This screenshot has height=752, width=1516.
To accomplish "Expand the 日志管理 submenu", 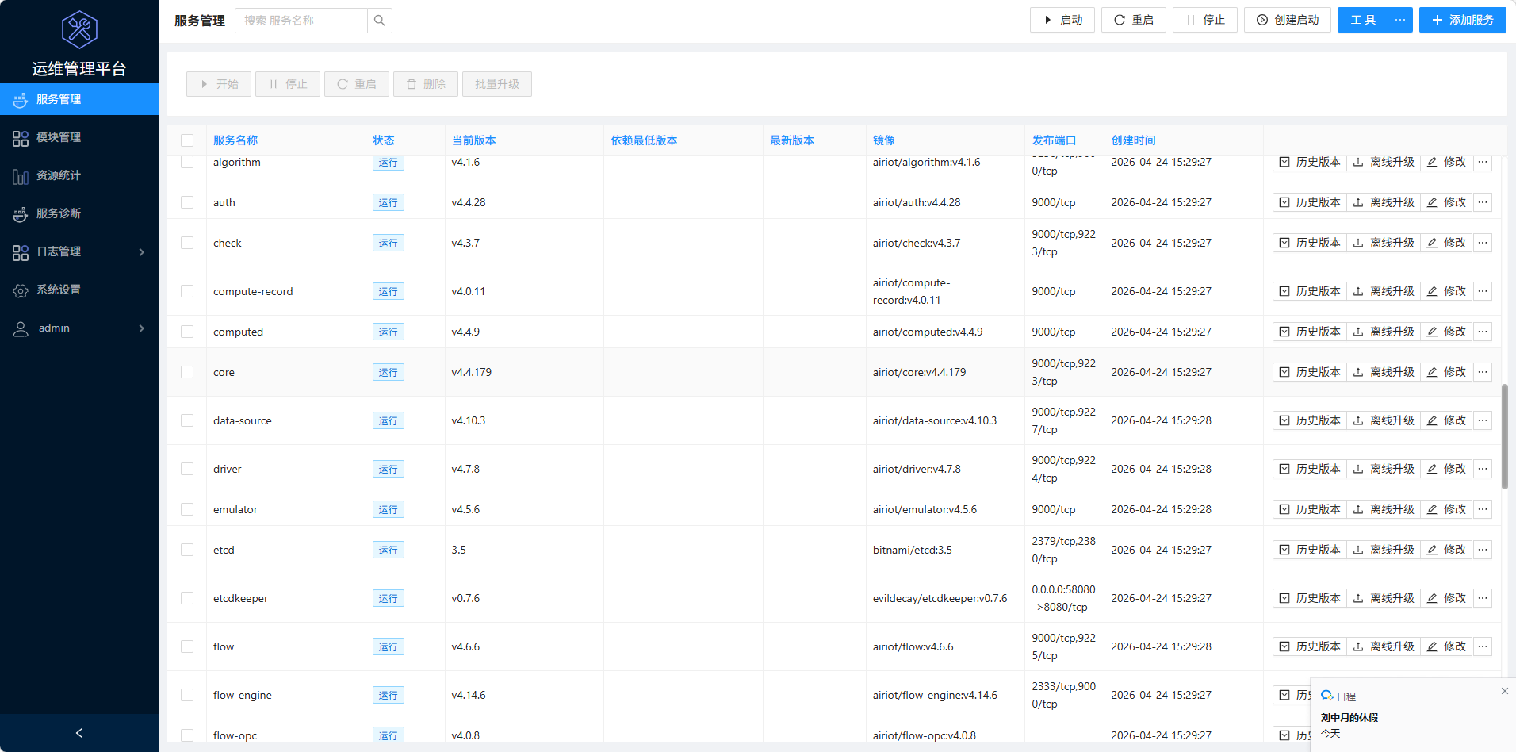I will 79,251.
